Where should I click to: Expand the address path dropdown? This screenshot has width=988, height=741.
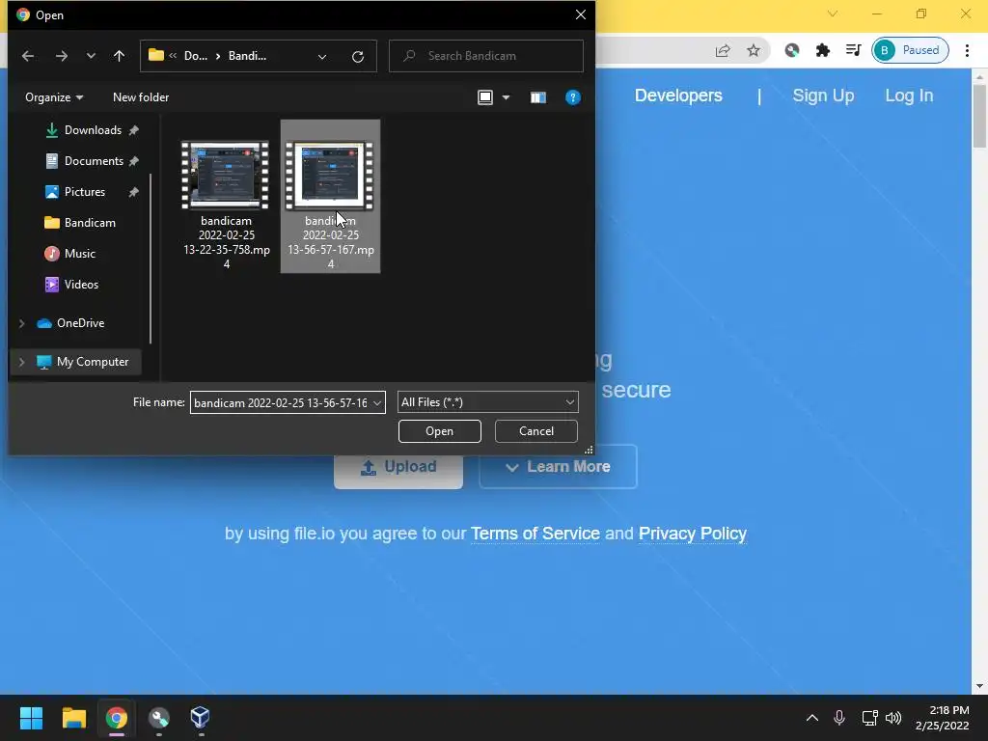[x=322, y=57]
